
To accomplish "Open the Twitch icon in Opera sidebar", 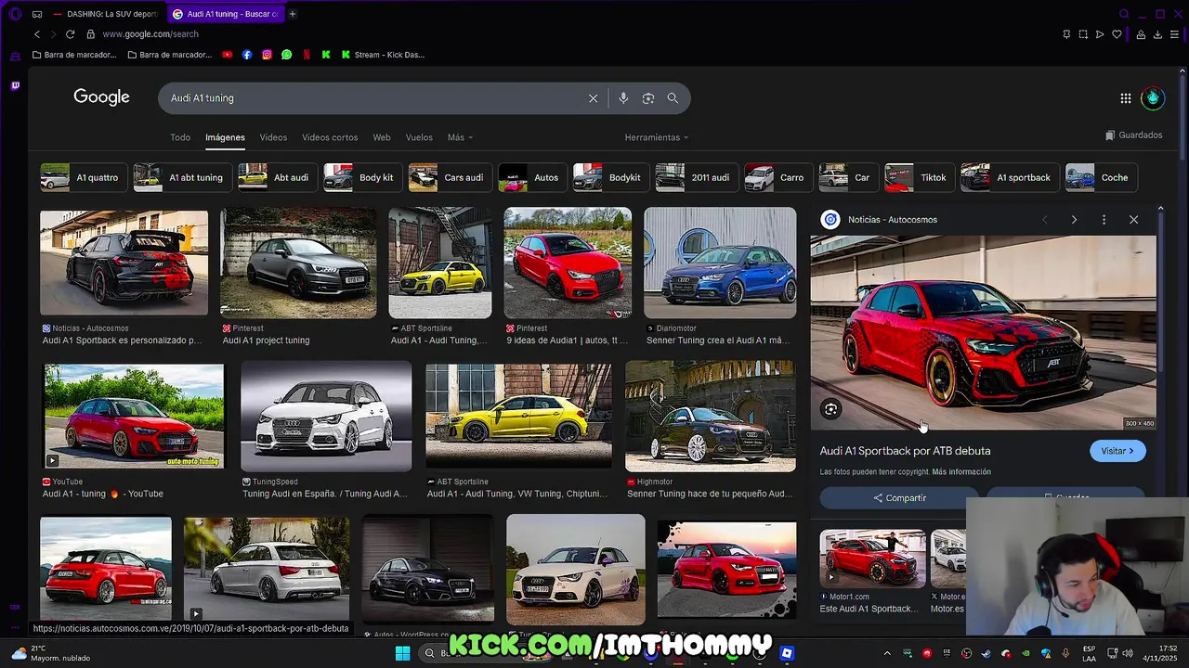I will click(15, 85).
